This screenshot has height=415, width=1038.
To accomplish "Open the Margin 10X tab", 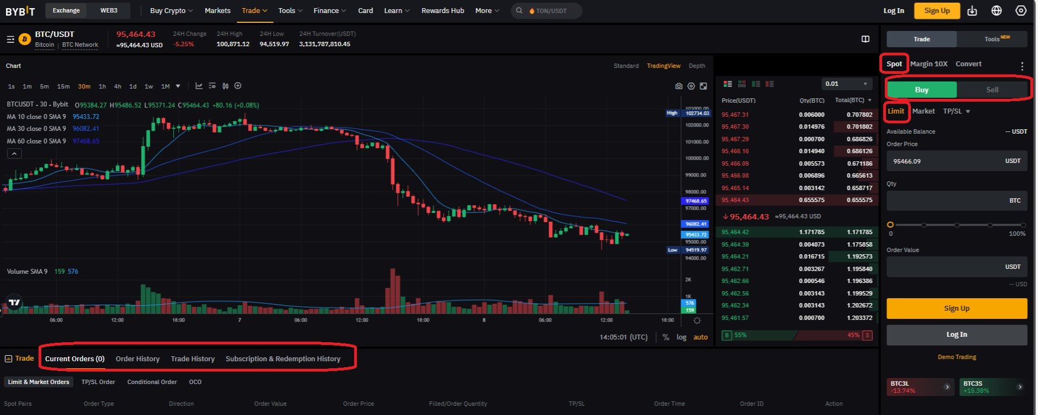I will pyautogui.click(x=929, y=64).
